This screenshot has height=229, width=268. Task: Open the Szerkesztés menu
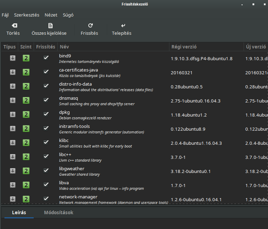(27, 15)
